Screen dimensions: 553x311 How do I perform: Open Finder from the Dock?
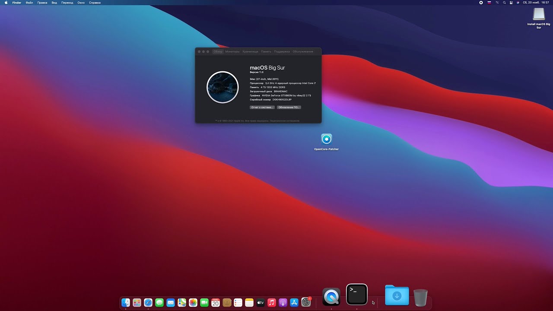pos(126,303)
